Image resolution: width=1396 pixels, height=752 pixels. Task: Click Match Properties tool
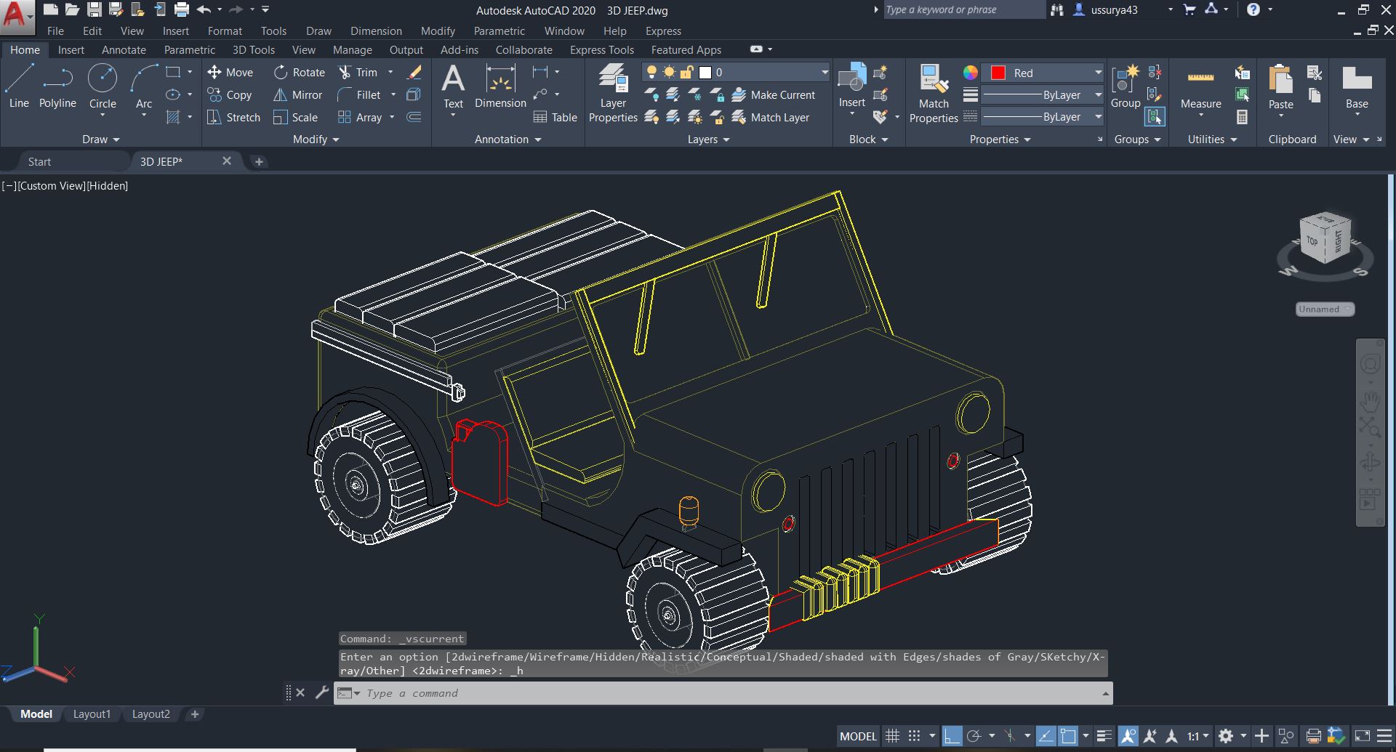(x=934, y=94)
